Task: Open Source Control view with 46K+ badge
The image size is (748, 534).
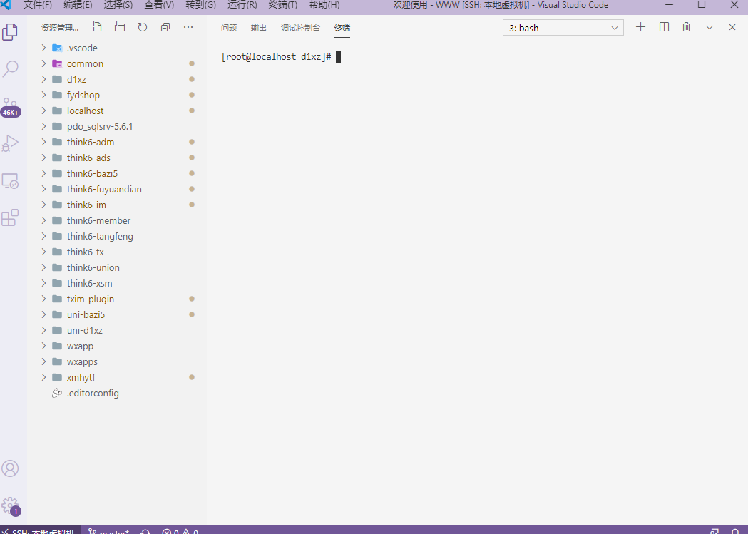Action: point(10,107)
